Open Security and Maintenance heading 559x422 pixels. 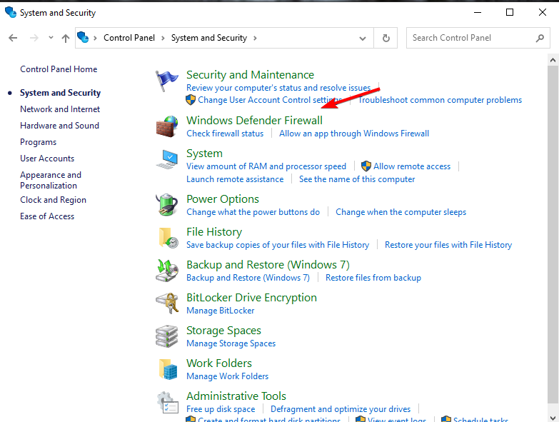(x=250, y=75)
